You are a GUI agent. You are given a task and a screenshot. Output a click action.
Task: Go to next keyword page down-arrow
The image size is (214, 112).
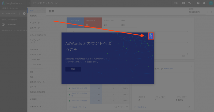(x=127, y=107)
